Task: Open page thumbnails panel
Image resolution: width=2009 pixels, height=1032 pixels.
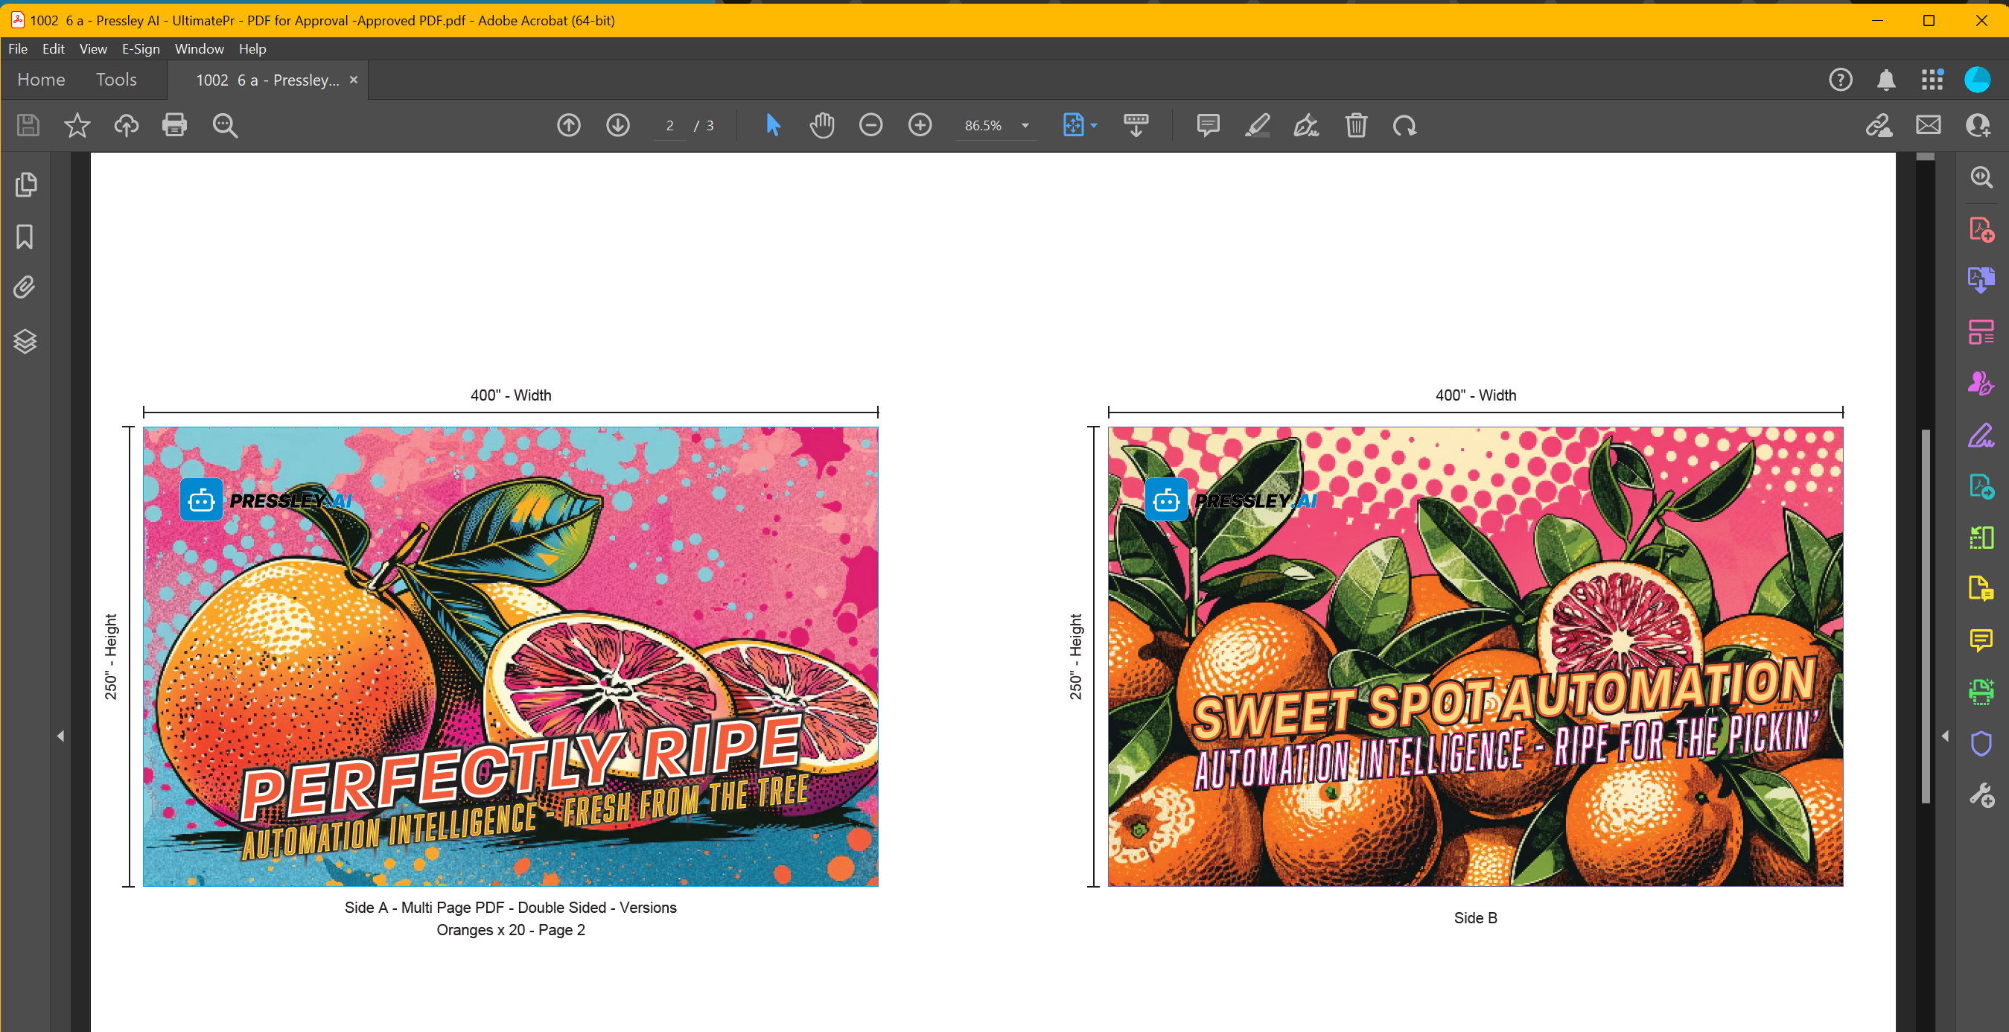Action: [x=26, y=185]
